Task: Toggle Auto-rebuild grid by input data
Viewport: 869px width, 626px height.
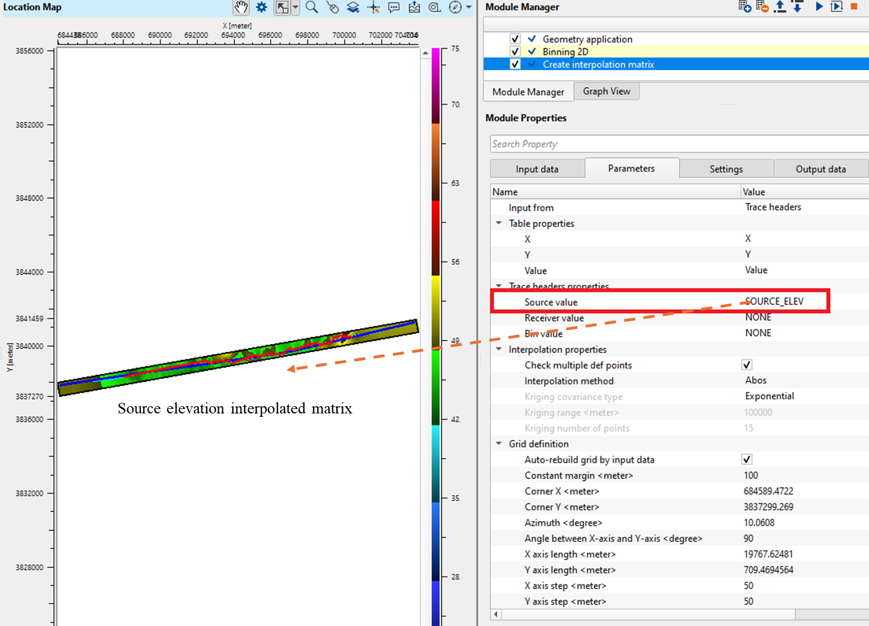Action: tap(747, 459)
